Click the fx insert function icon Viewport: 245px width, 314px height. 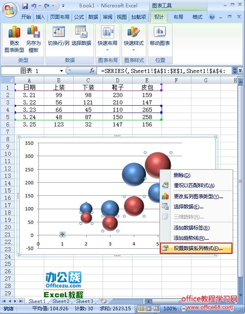click(92, 71)
